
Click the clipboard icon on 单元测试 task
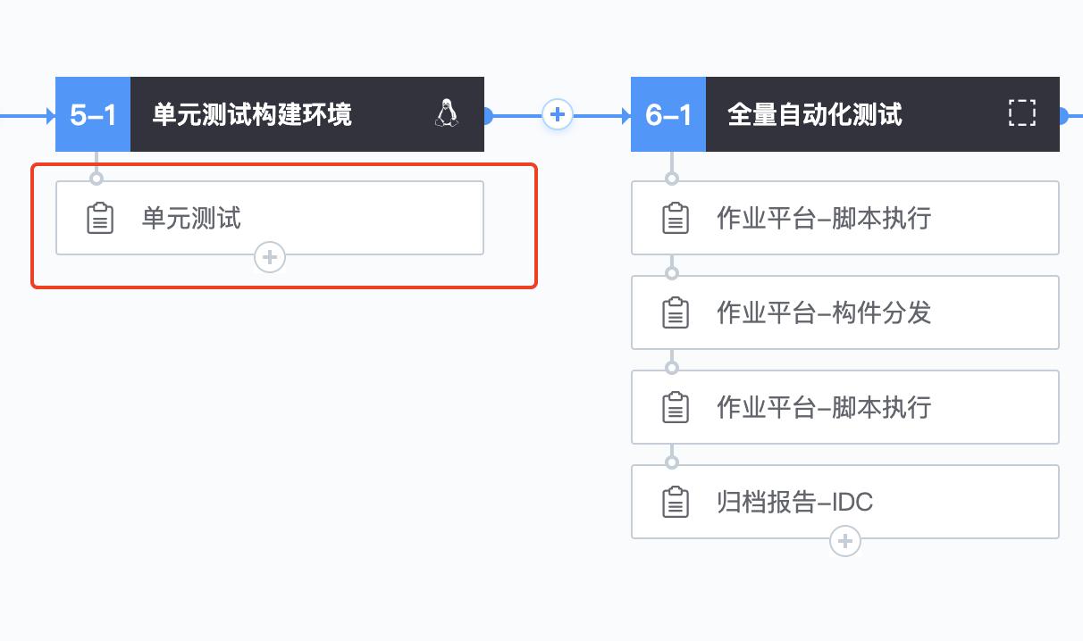101,217
